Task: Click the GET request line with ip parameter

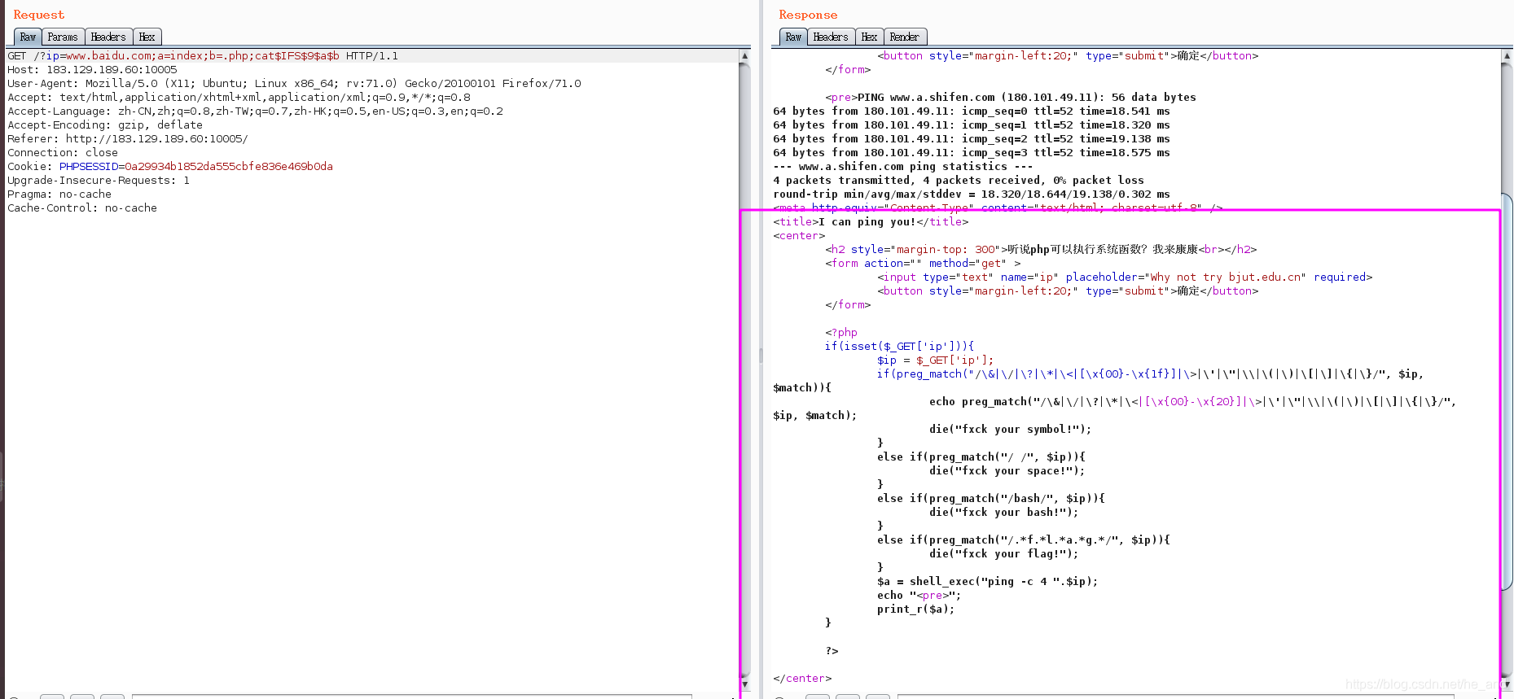Action: pyautogui.click(x=203, y=56)
